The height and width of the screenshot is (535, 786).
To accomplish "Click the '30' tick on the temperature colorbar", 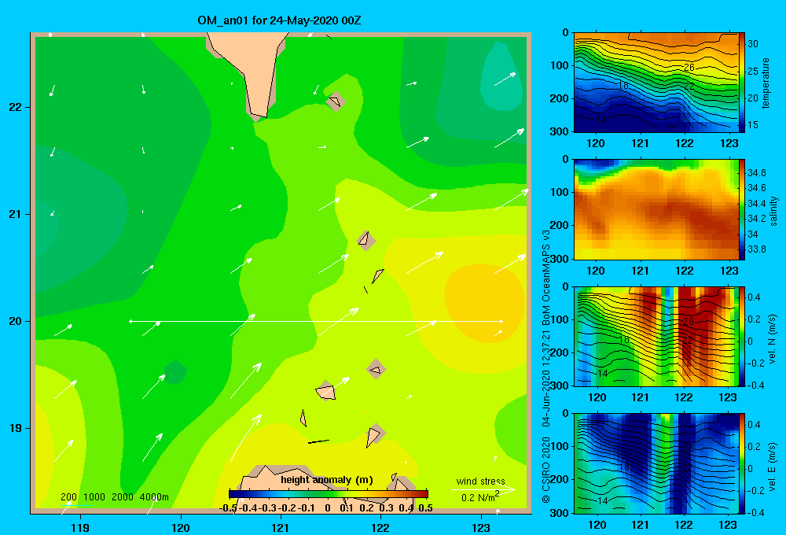I will [753, 43].
